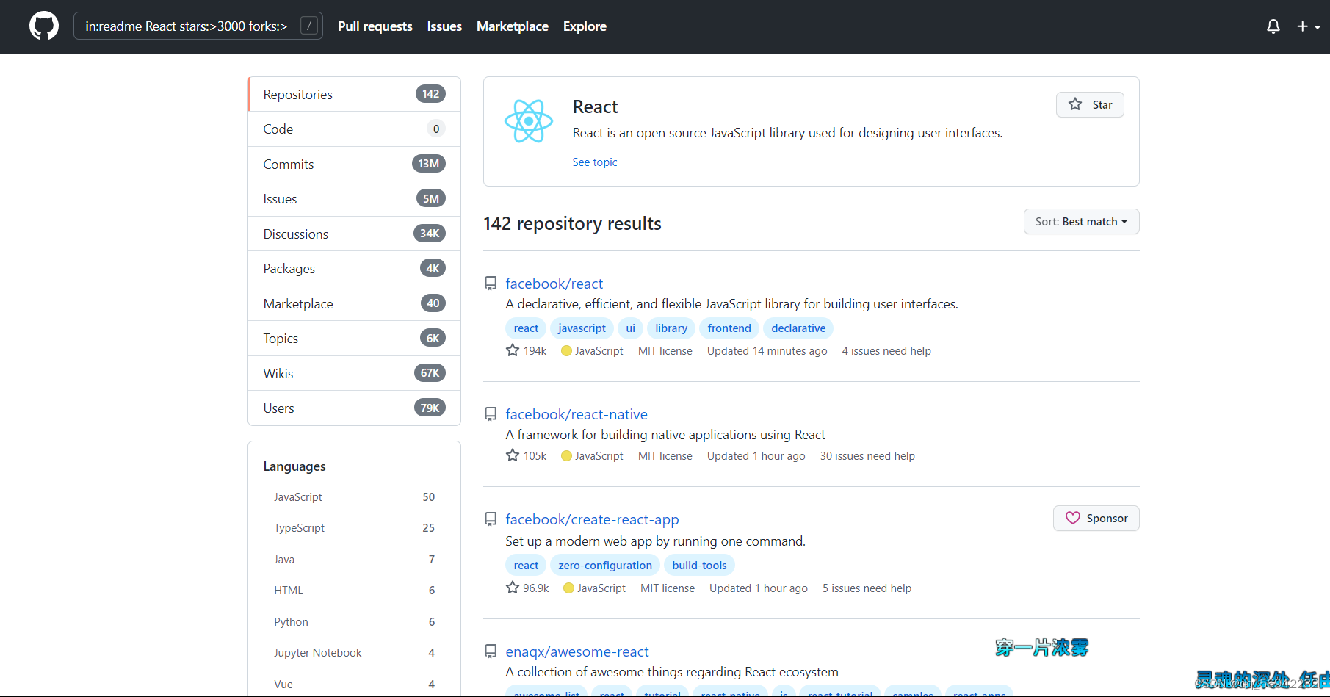Filter results by Vue language
The image size is (1330, 697).
tap(354, 685)
